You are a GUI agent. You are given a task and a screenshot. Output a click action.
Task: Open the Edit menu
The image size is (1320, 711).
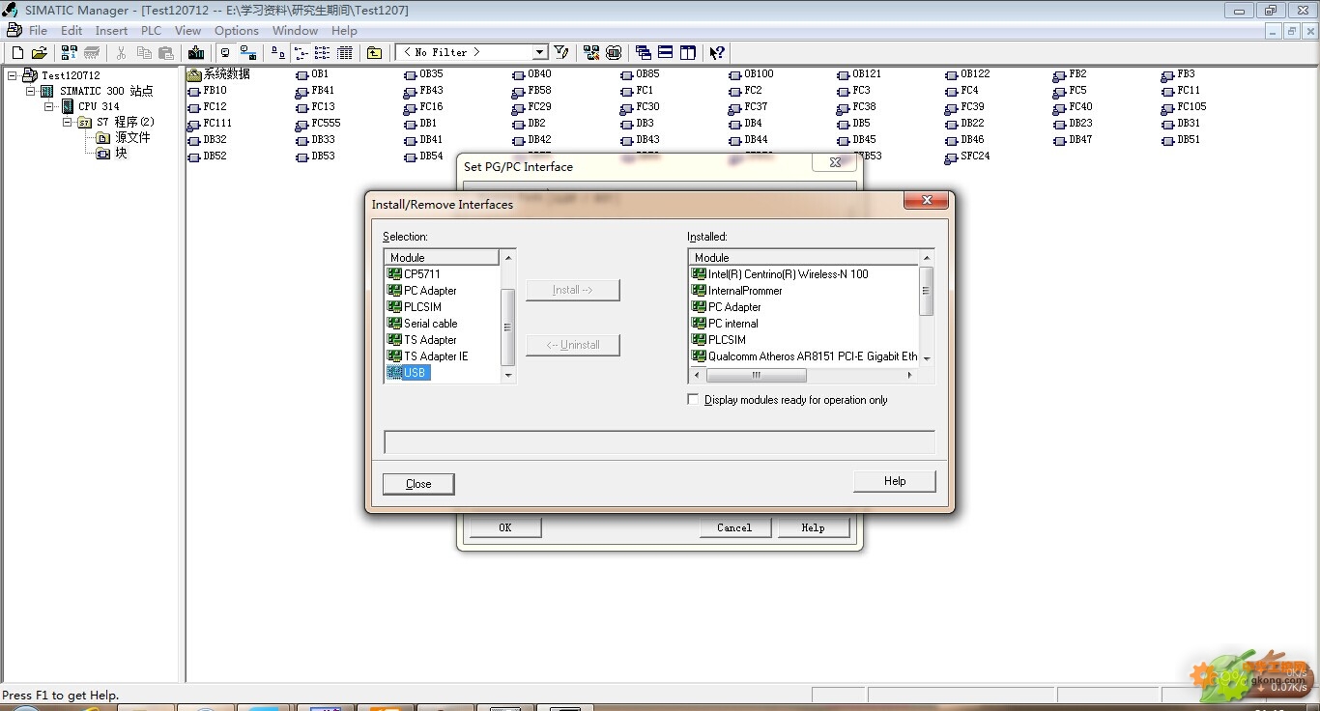pyautogui.click(x=72, y=30)
